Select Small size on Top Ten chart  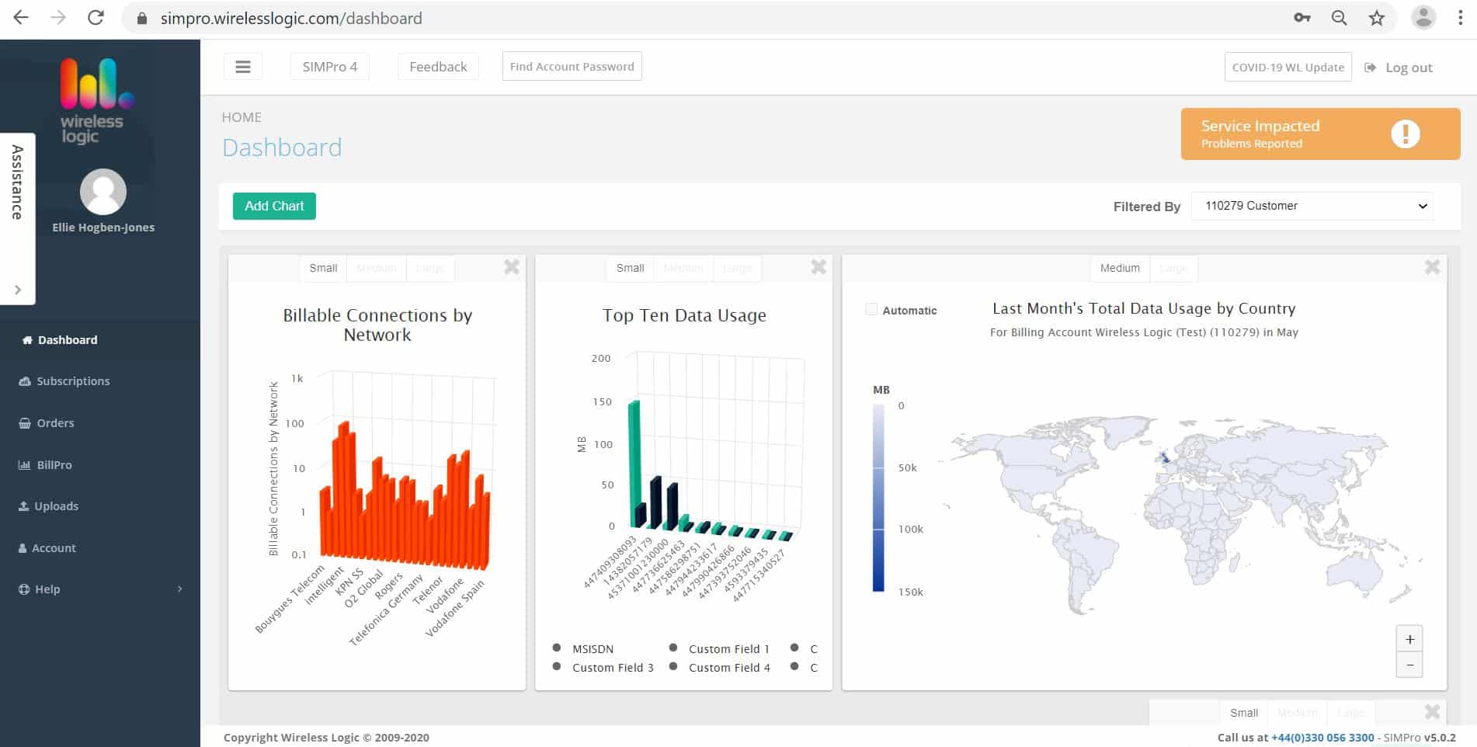630,268
